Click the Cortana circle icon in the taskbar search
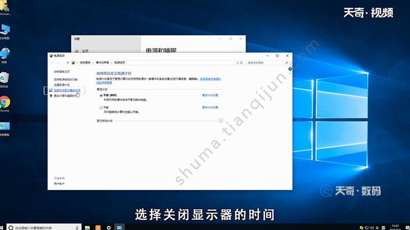The image size is (410, 230). tap(11, 227)
